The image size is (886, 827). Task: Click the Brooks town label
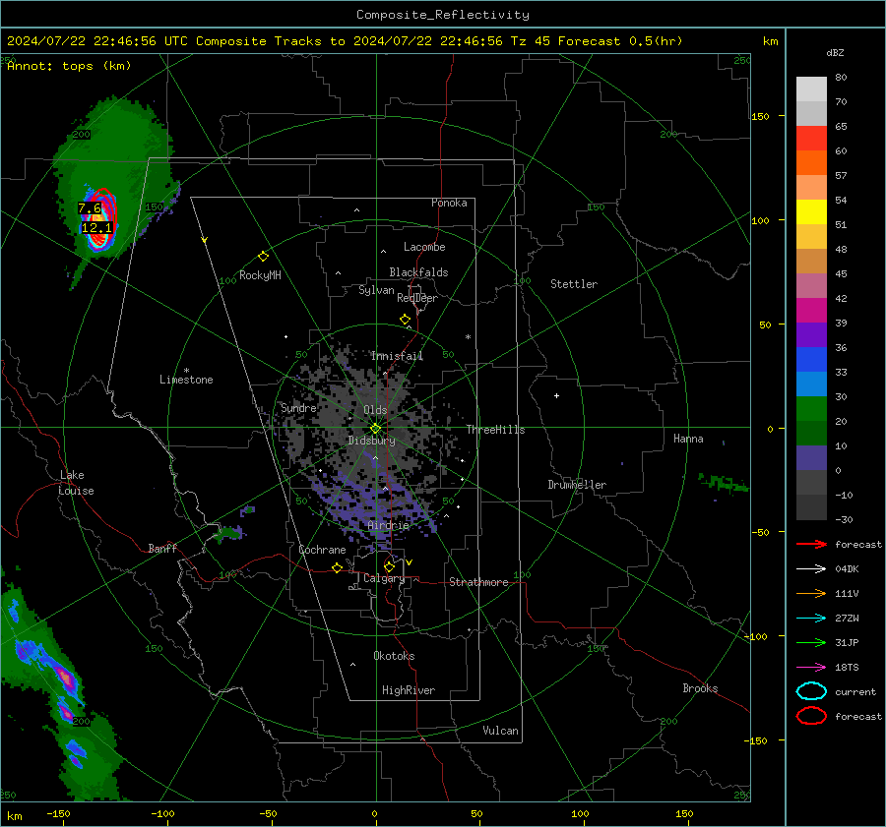click(x=700, y=688)
